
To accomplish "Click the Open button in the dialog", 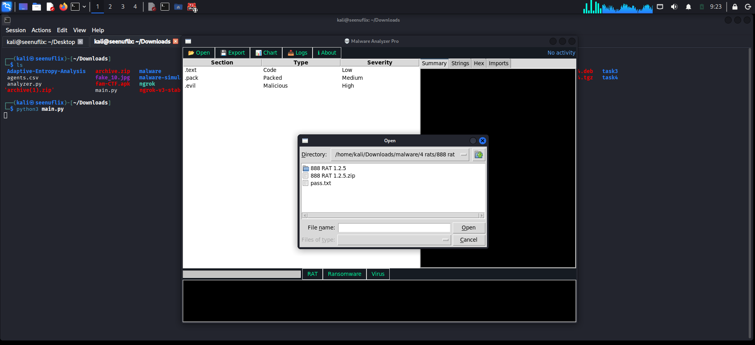I will [468, 228].
